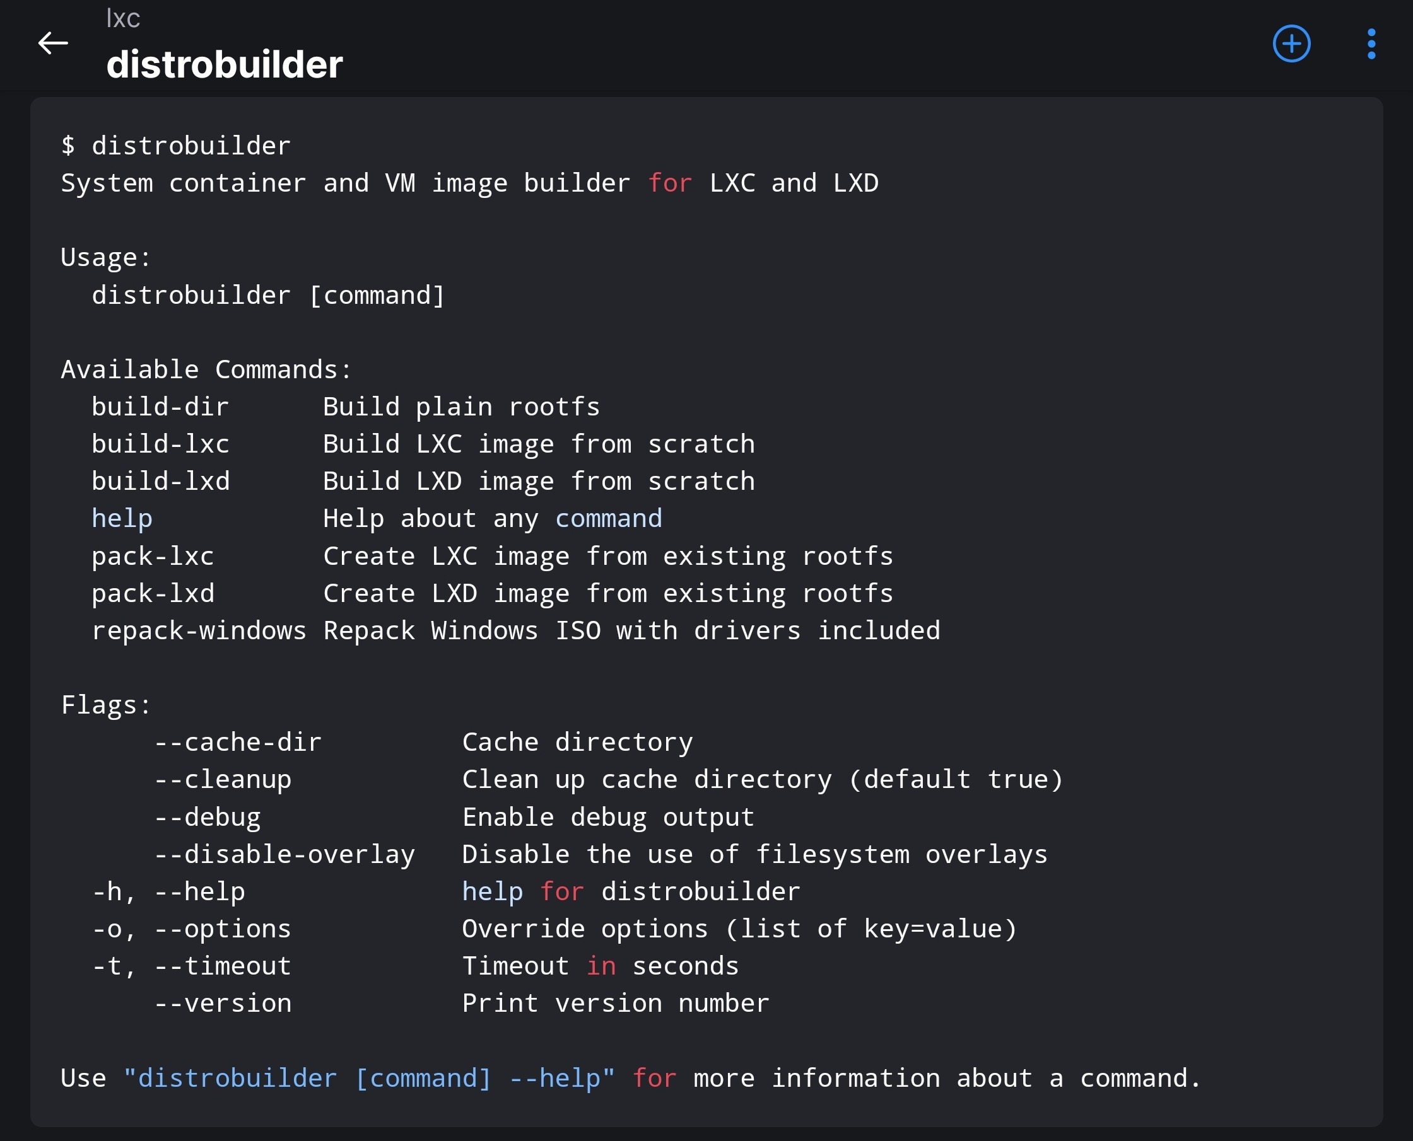
Task: Click the "-o, --options" flag
Action: [x=191, y=929]
